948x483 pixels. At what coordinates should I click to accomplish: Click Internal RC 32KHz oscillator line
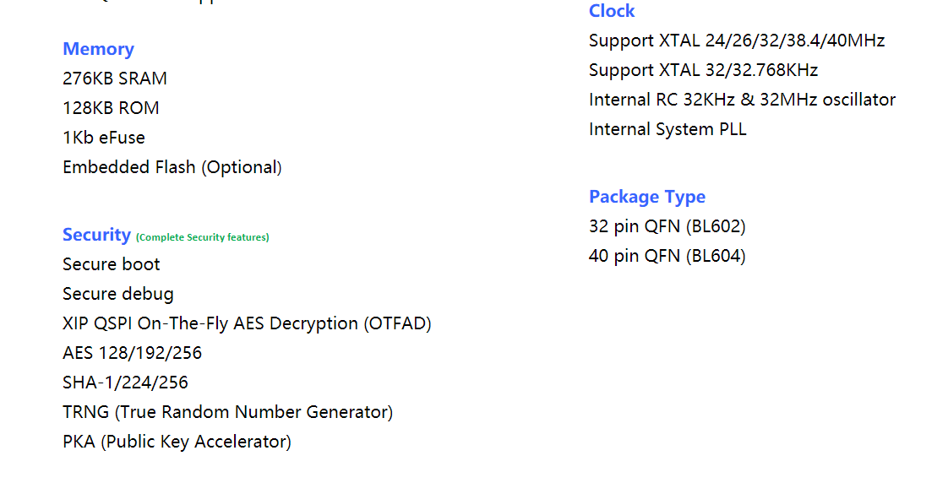(x=743, y=100)
